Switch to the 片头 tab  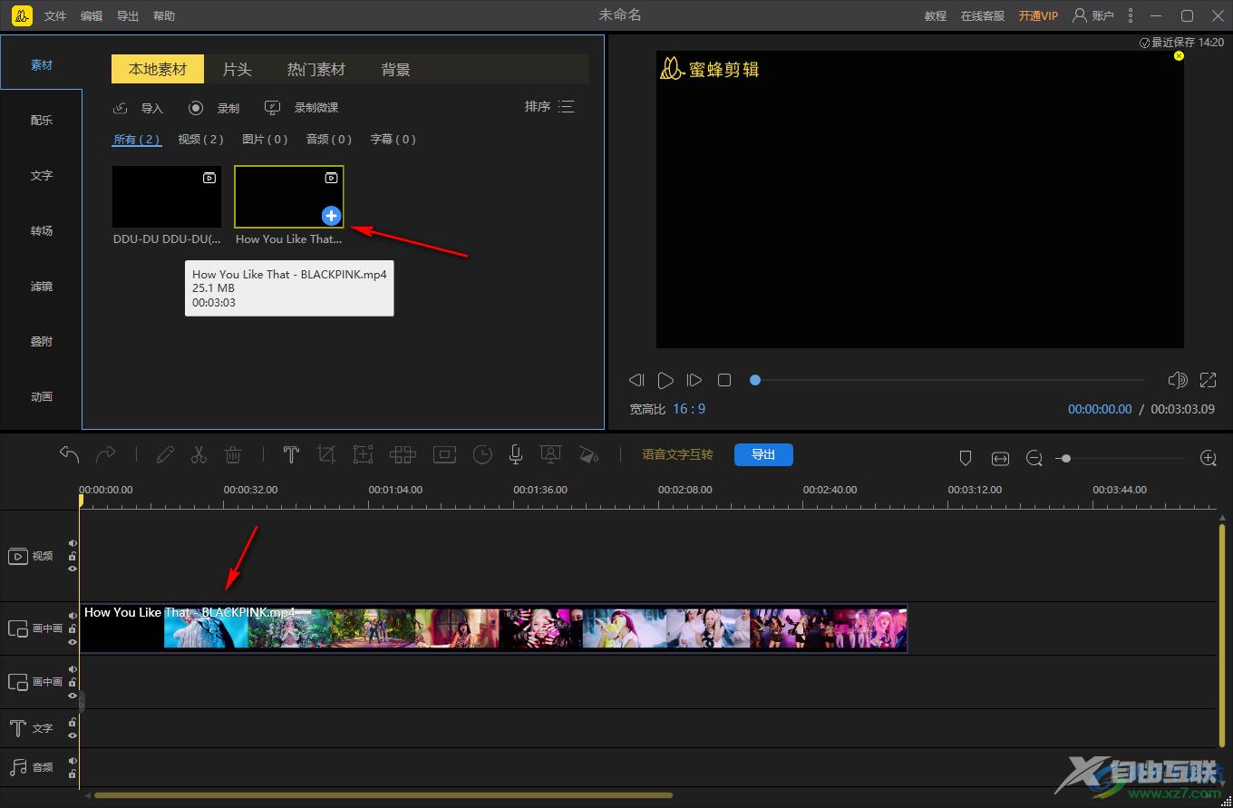(x=238, y=69)
